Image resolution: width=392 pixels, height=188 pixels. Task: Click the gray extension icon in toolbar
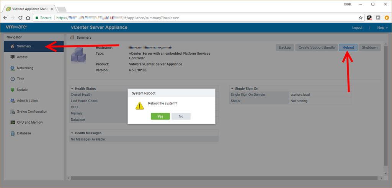(x=378, y=18)
